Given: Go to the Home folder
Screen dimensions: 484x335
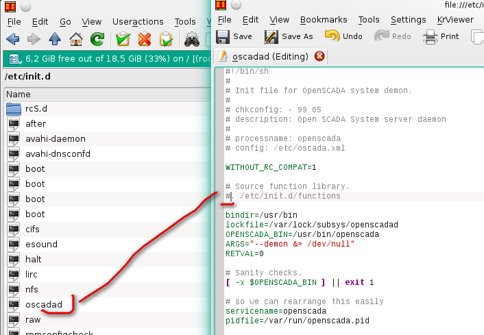Looking at the screenshot, I should point(76,38).
